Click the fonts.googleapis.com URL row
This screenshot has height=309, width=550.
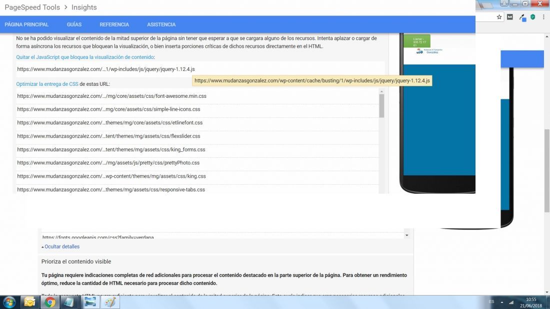(x=222, y=237)
